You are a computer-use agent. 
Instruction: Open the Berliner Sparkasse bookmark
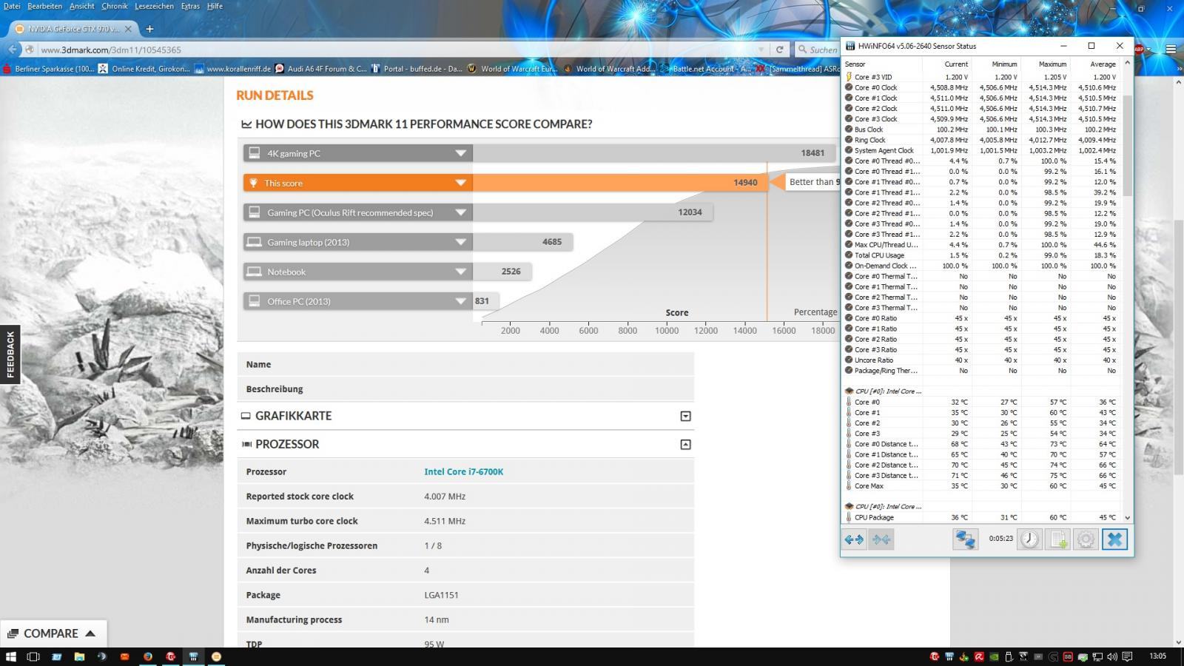coord(48,69)
